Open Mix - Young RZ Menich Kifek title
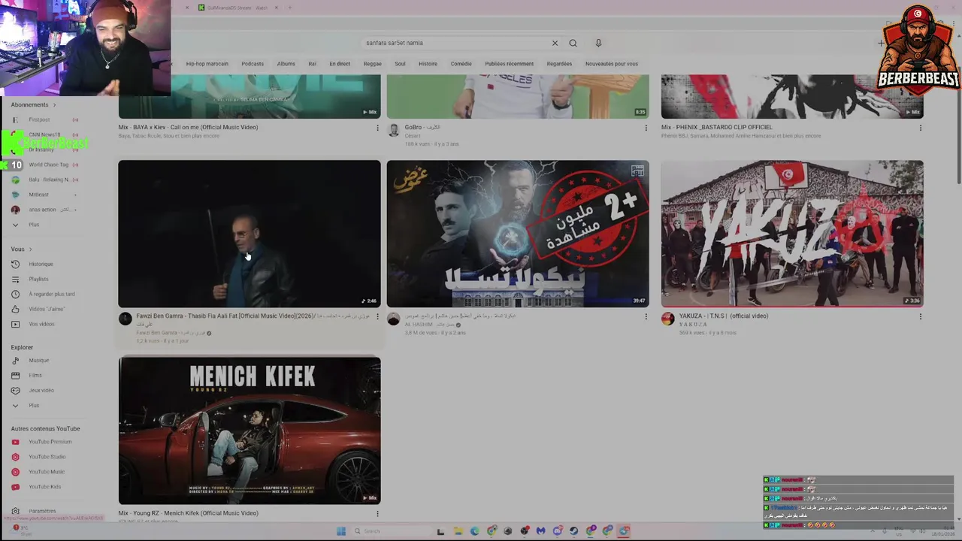962x541 pixels. coord(188,513)
